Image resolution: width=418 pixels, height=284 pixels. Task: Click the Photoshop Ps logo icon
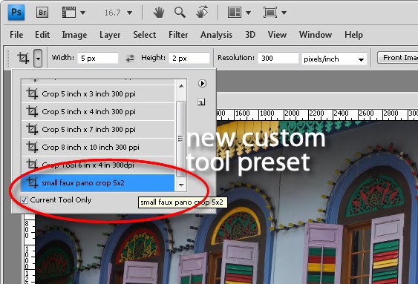(x=16, y=13)
